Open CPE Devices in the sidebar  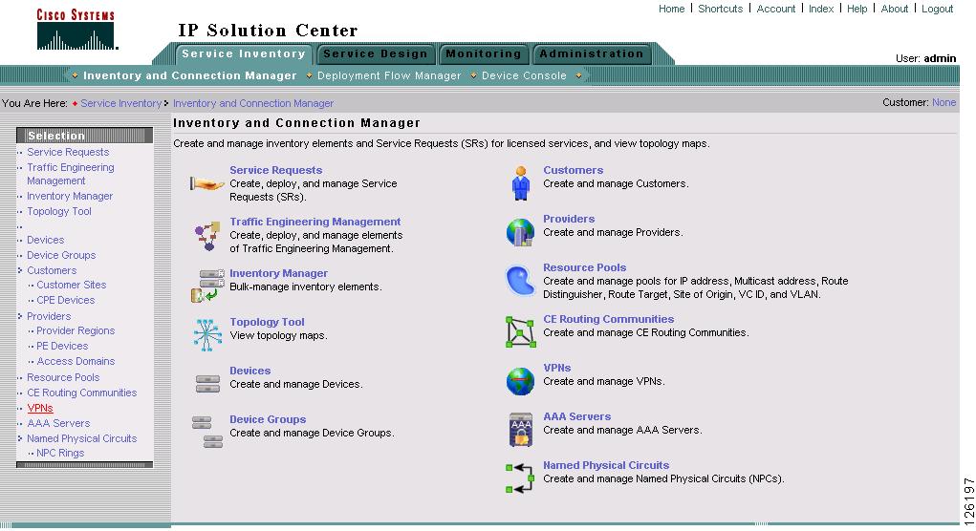(x=65, y=300)
